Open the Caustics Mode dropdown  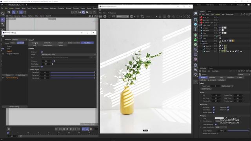click(68, 55)
